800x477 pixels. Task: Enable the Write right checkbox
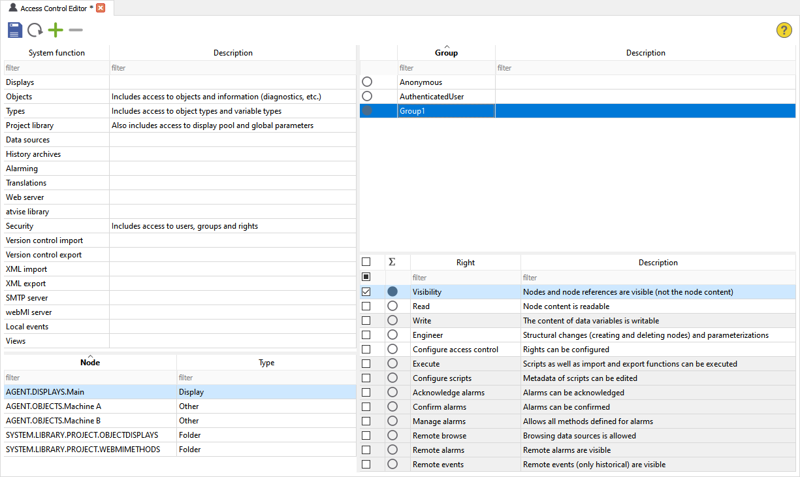coord(365,320)
